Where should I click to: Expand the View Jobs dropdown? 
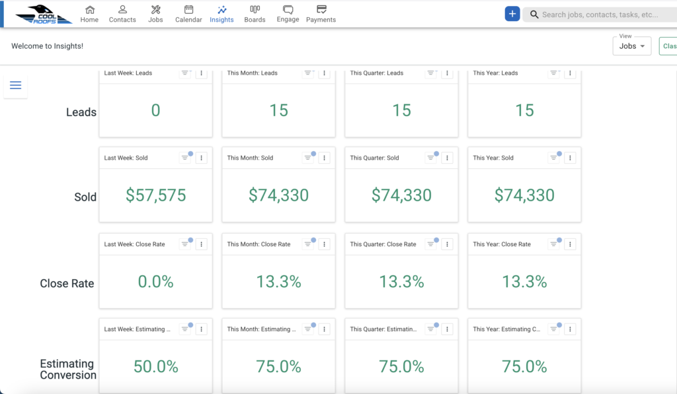631,46
